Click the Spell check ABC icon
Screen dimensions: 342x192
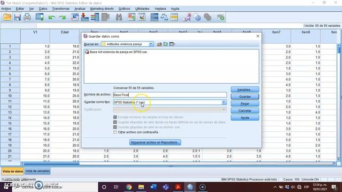221,17
